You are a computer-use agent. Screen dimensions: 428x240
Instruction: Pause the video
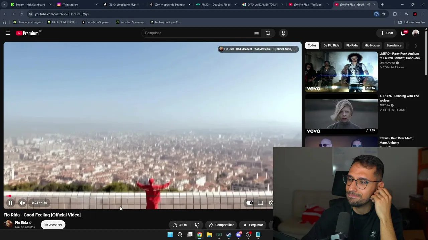(11, 203)
